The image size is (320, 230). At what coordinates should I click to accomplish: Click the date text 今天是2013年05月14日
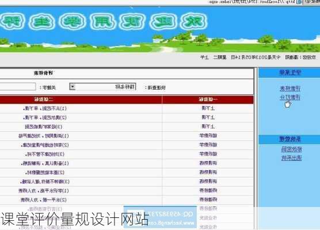(x=256, y=57)
